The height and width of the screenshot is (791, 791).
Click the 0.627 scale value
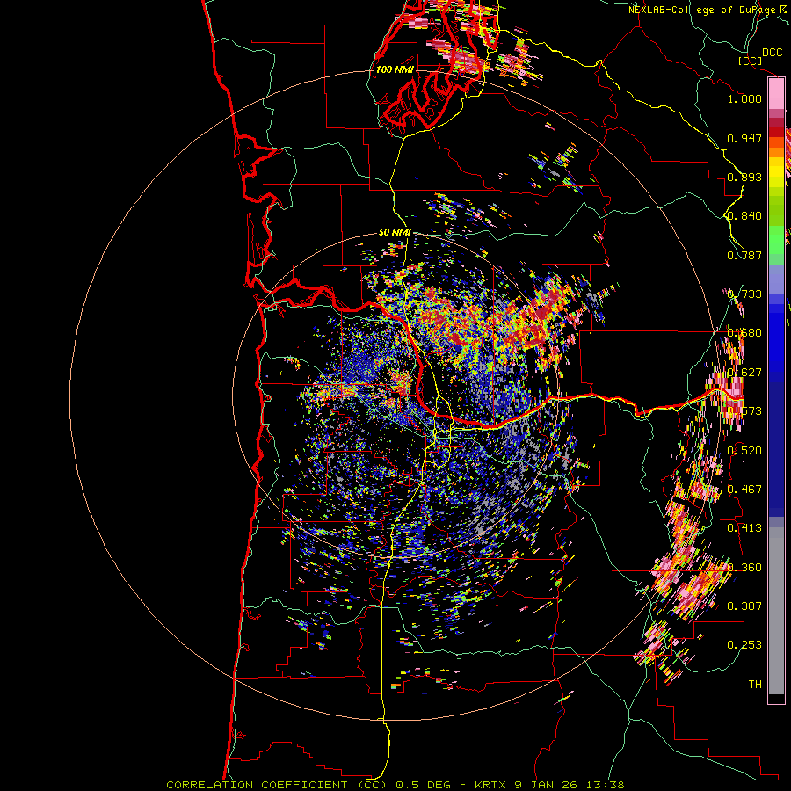point(744,373)
